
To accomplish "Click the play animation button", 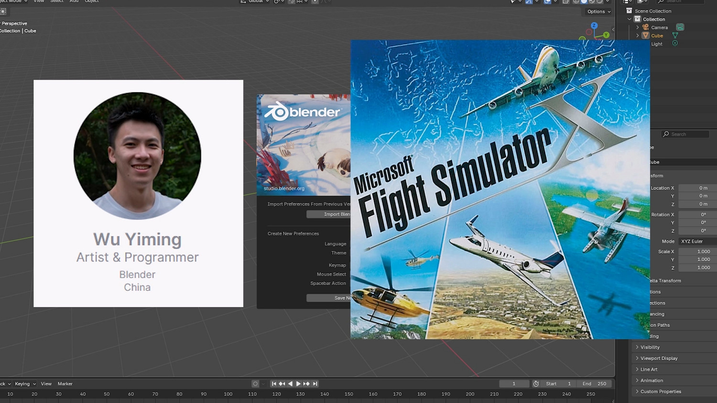I will tap(298, 384).
